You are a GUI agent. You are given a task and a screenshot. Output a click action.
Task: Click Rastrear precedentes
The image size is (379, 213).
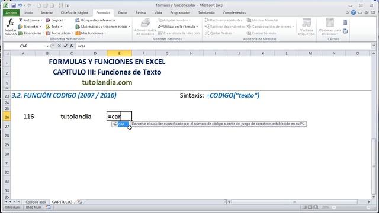(x=223, y=20)
